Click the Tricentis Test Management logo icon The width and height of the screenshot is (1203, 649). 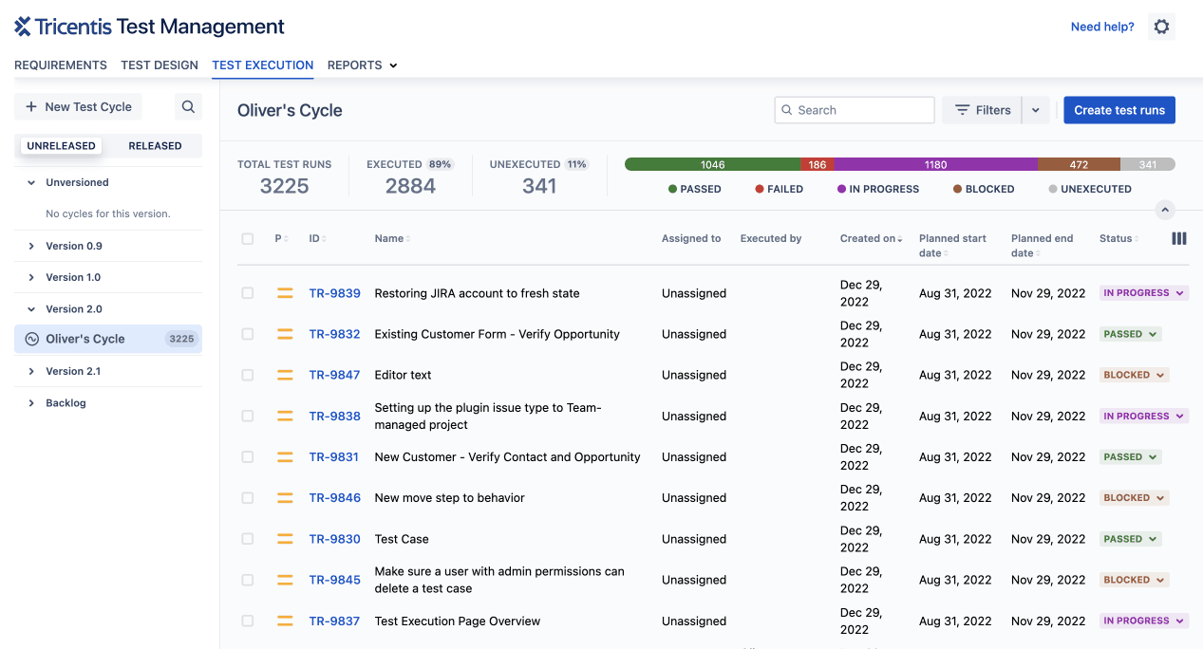24,26
